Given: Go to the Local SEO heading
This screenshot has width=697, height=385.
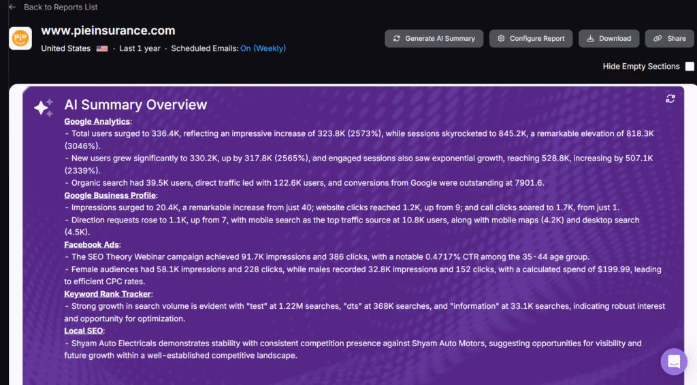Looking at the screenshot, I should click(x=83, y=331).
